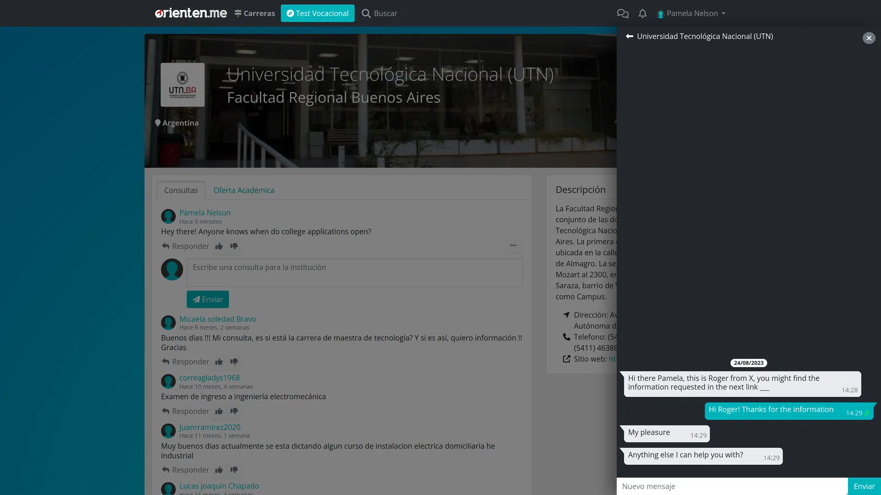Screen dimensions: 881x495
Task: Select the 'Hi Roger! Thanks' sent message
Action: pyautogui.click(x=789, y=411)
